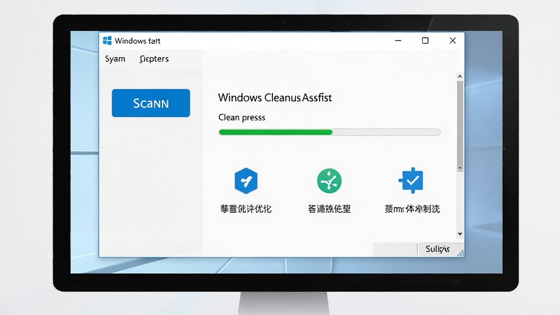Minimize the Windows fatt window
This screenshot has height=315, width=560.
[x=398, y=40]
